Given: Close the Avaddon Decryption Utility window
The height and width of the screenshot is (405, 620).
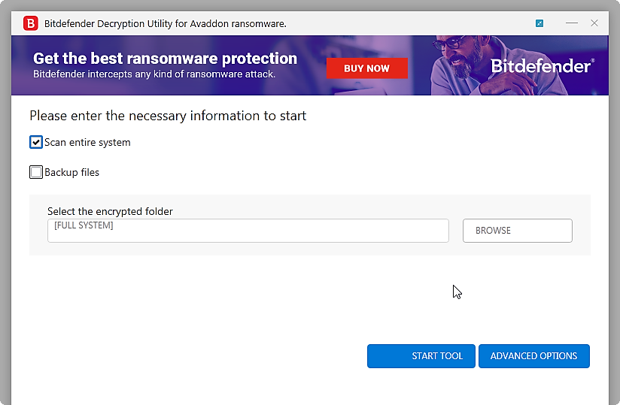Looking at the screenshot, I should (x=594, y=23).
